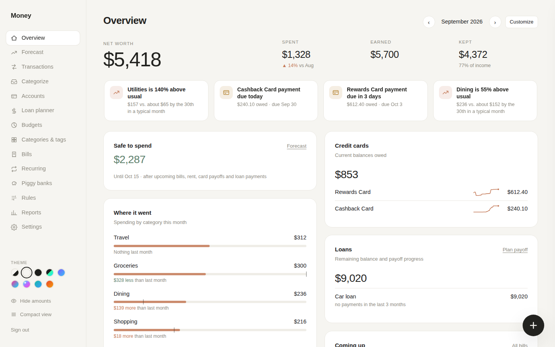
Task: Click the $5,418 net worth value
Action: coord(132,59)
